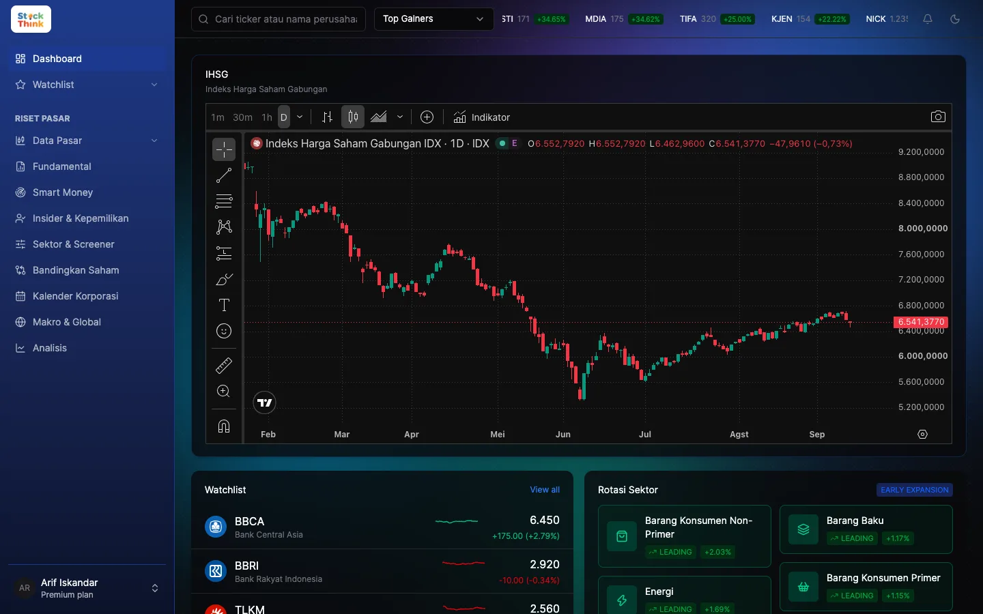Viewport: 983px width, 614px height.
Task: Click the EARLY EXPANSION badge
Action: 915,490
